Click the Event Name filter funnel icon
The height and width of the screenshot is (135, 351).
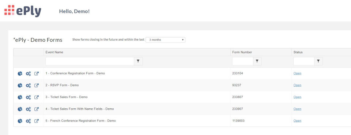coord(138,61)
